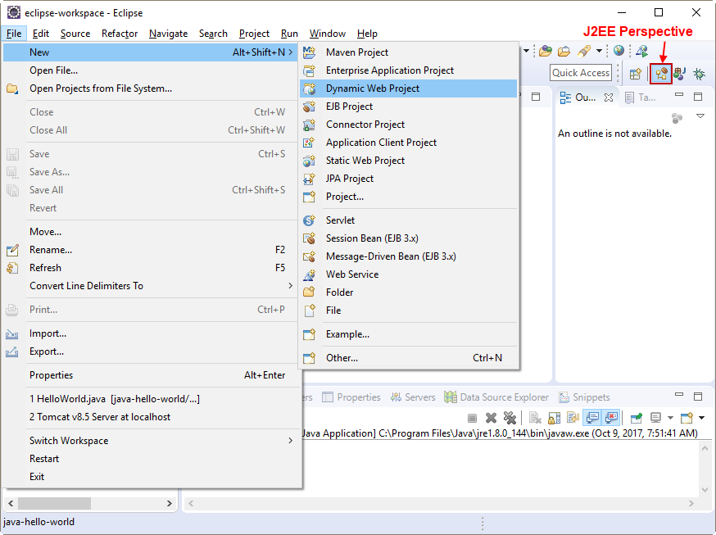Maximize the Outline view panel
The width and height of the screenshot is (716, 535).
[698, 97]
